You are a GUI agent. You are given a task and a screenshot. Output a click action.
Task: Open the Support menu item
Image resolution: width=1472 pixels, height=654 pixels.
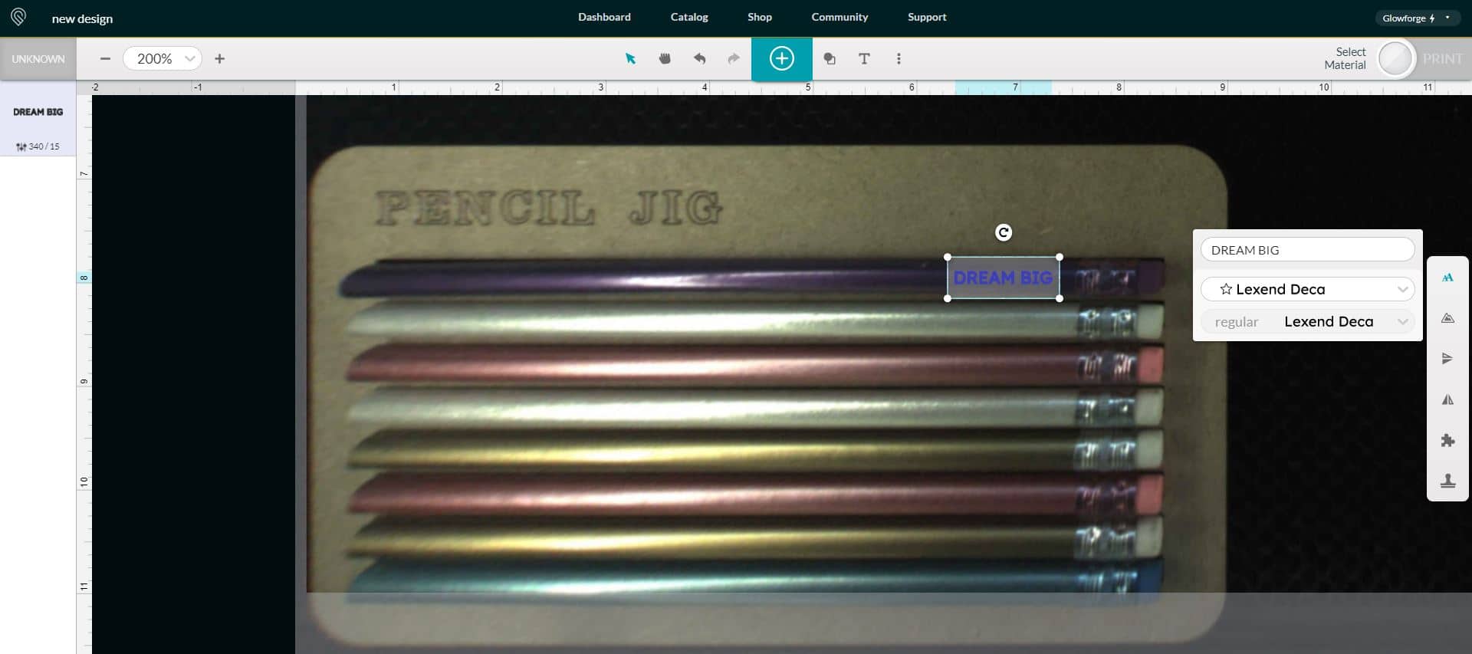click(x=927, y=17)
